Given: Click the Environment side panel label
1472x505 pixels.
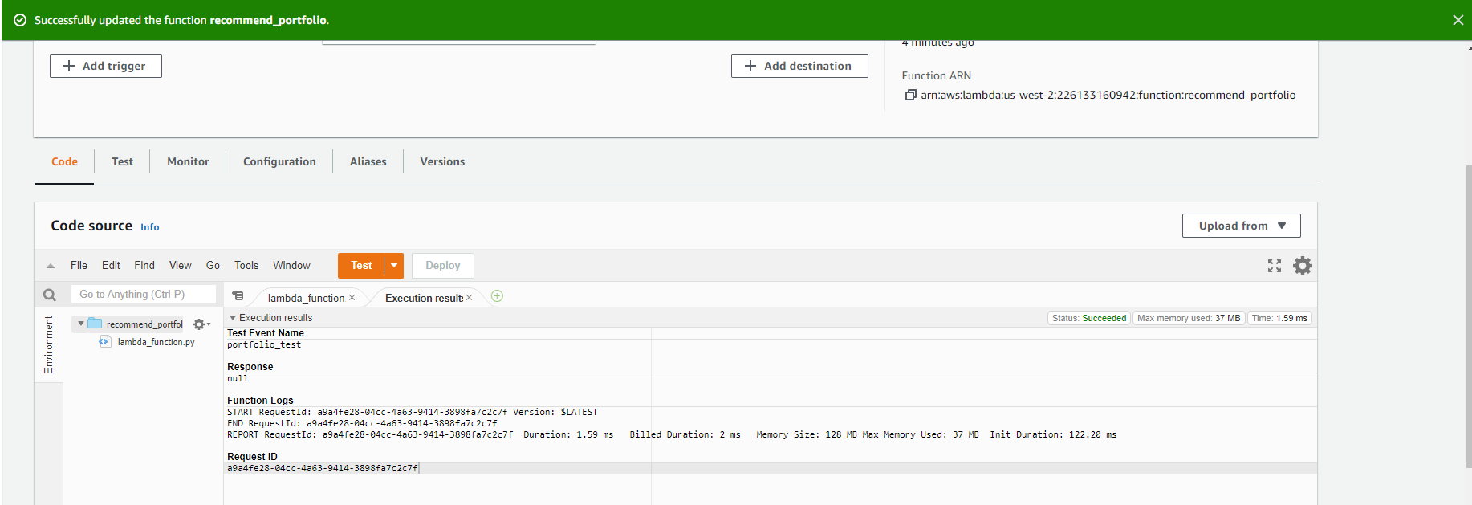Looking at the screenshot, I should 48,344.
